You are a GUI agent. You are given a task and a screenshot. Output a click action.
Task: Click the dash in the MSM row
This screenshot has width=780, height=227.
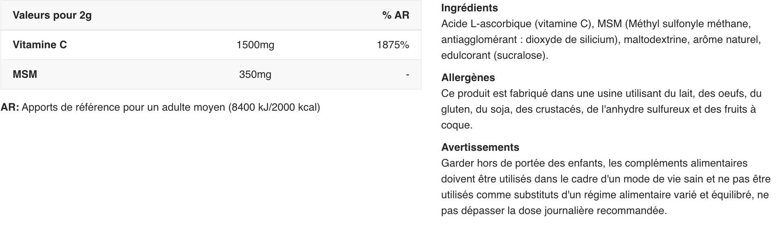[407, 74]
